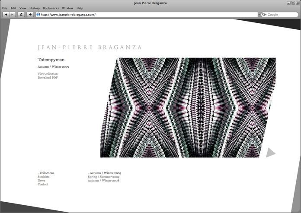Minimize the browser window

tap(288, 3)
